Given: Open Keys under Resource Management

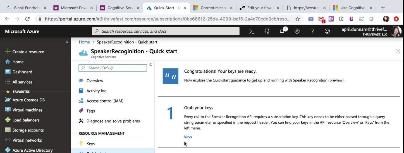Looking at the screenshot, I should tap(87, 144).
